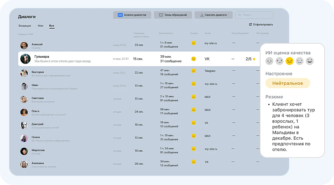The image size is (334, 185).
Task: Click the neutral face rating in Гульнара's row
Action: pyautogui.click(x=193, y=59)
